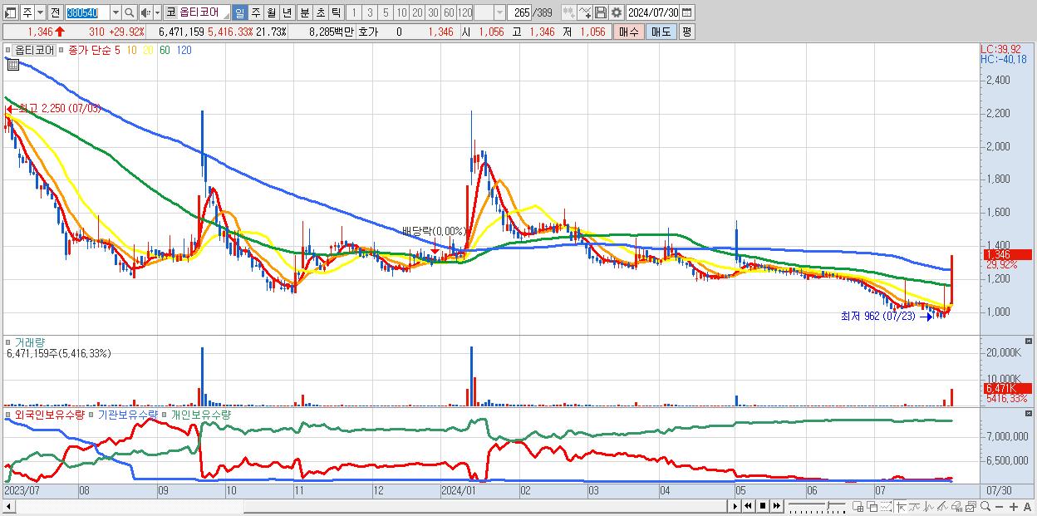Click the 매수 buy button
This screenshot has width=1037, height=516.
[x=629, y=32]
